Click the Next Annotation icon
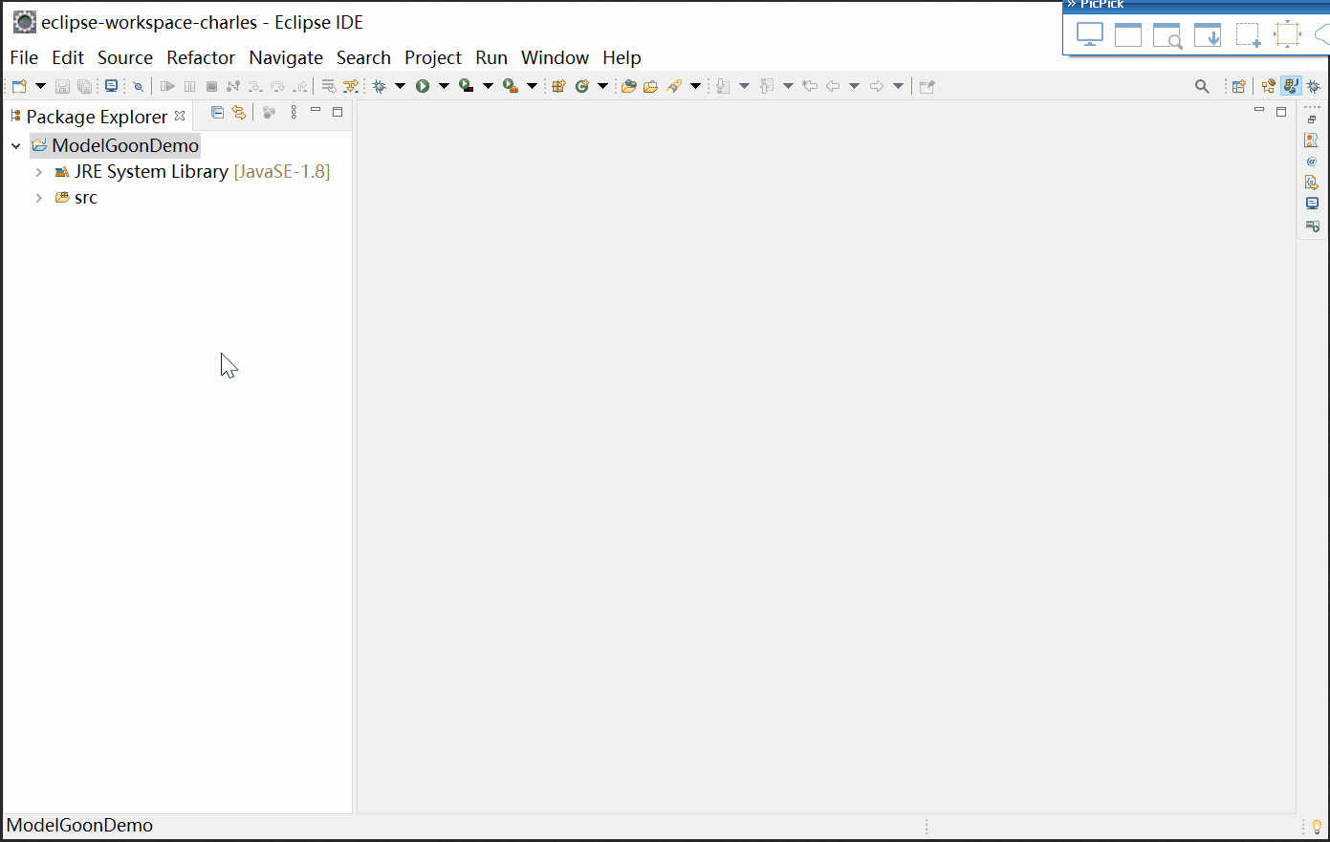Image resolution: width=1330 pixels, height=842 pixels. (x=723, y=86)
